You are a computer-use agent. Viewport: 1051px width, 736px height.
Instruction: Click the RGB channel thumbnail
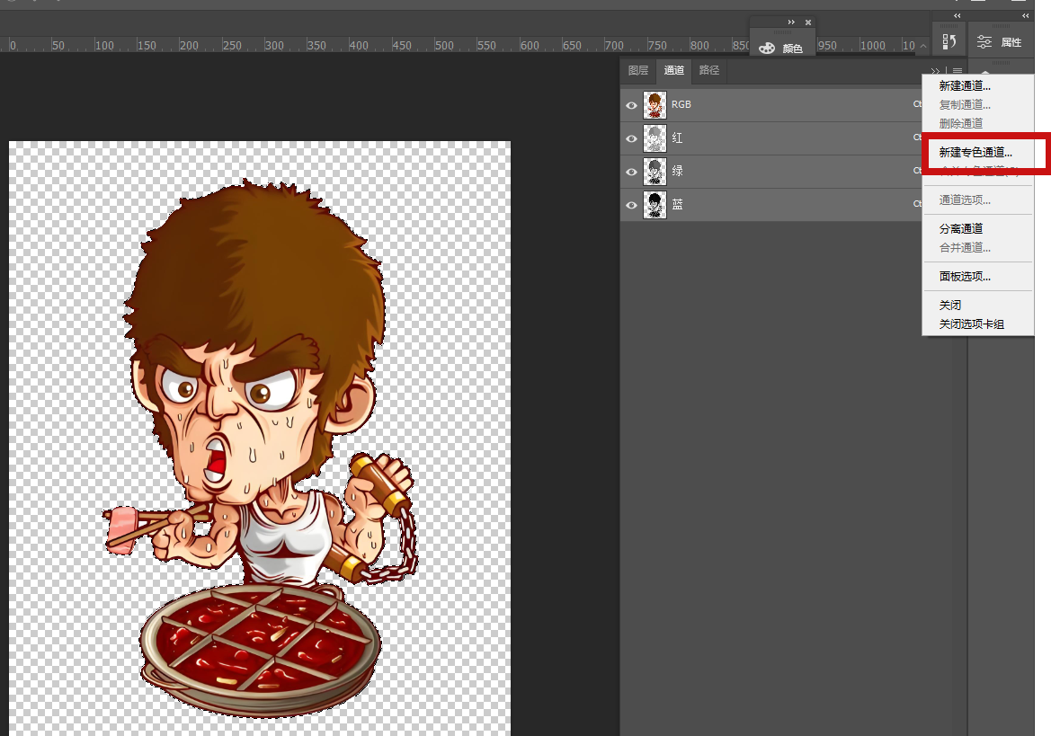click(x=655, y=104)
